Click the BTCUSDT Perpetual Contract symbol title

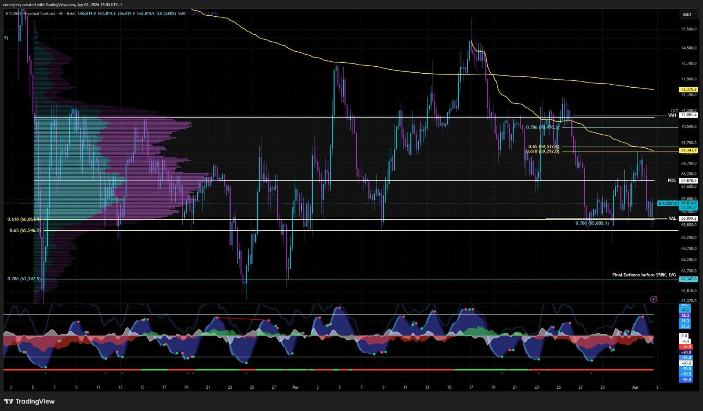click(x=31, y=14)
